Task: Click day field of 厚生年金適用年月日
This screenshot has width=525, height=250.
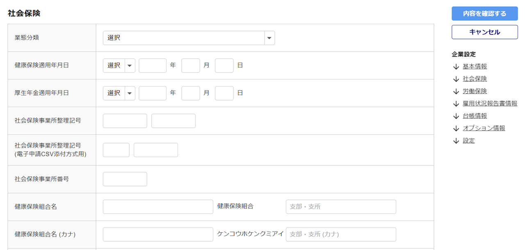Action: [224, 93]
